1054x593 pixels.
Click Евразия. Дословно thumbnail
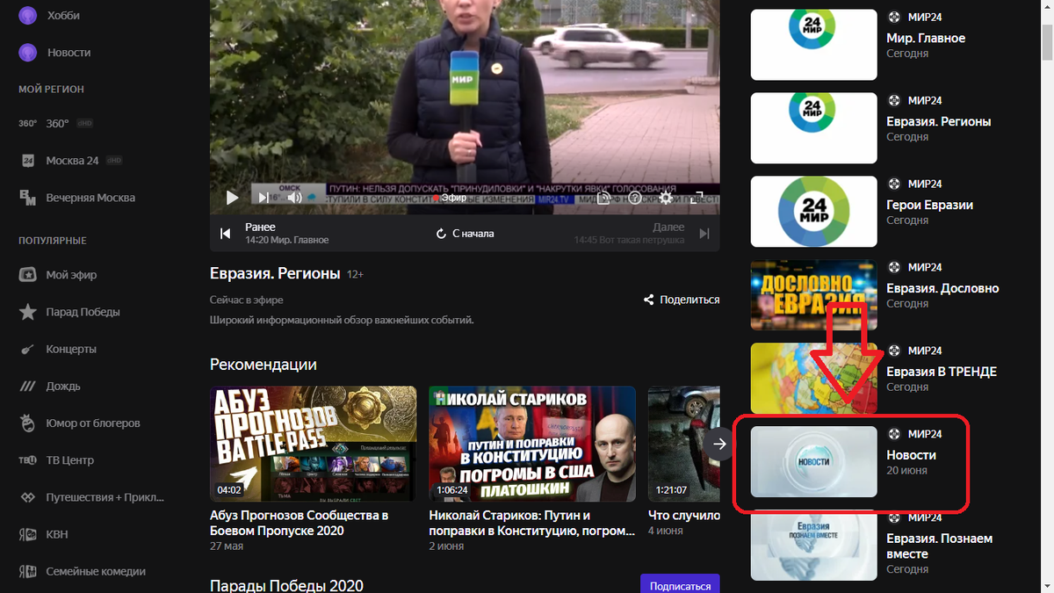[814, 295]
